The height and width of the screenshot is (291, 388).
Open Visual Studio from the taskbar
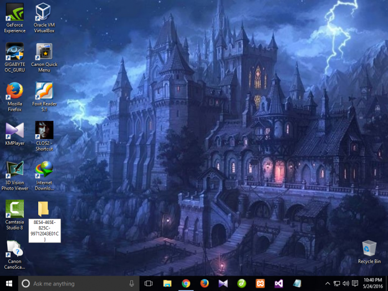tap(279, 284)
